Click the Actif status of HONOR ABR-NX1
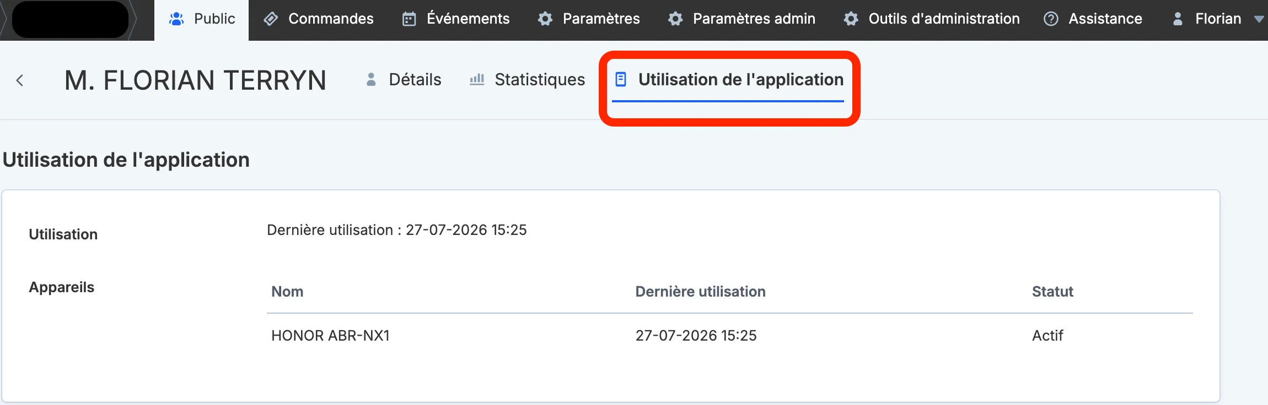 pyautogui.click(x=1047, y=336)
